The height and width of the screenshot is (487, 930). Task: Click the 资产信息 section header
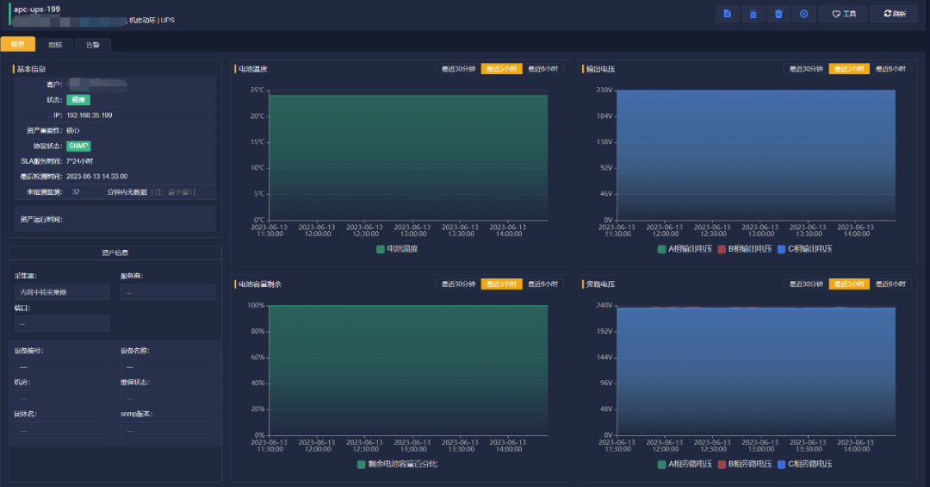[115, 253]
